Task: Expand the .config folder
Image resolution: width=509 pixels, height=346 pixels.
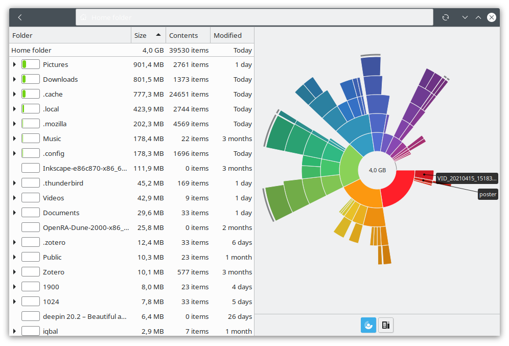Action: [14, 153]
